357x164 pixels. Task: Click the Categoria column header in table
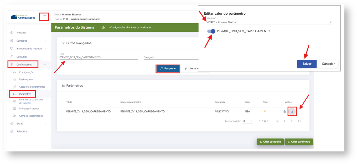click(220, 102)
